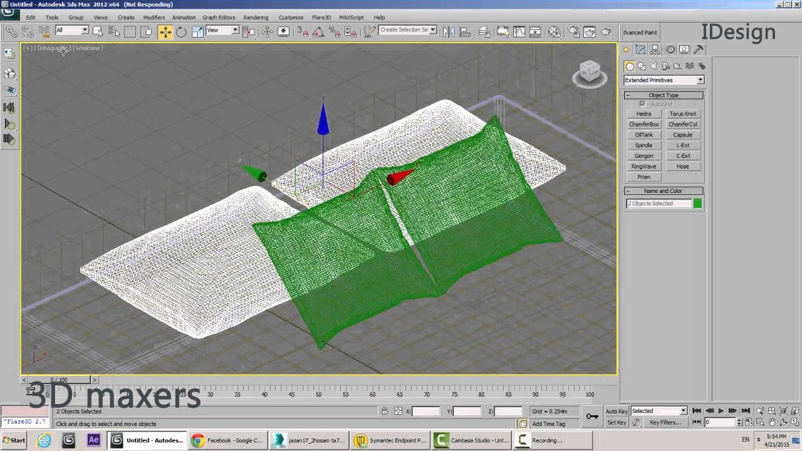This screenshot has width=802, height=451.
Task: Switch to Hierarchy command panel tab
Action: tap(655, 49)
